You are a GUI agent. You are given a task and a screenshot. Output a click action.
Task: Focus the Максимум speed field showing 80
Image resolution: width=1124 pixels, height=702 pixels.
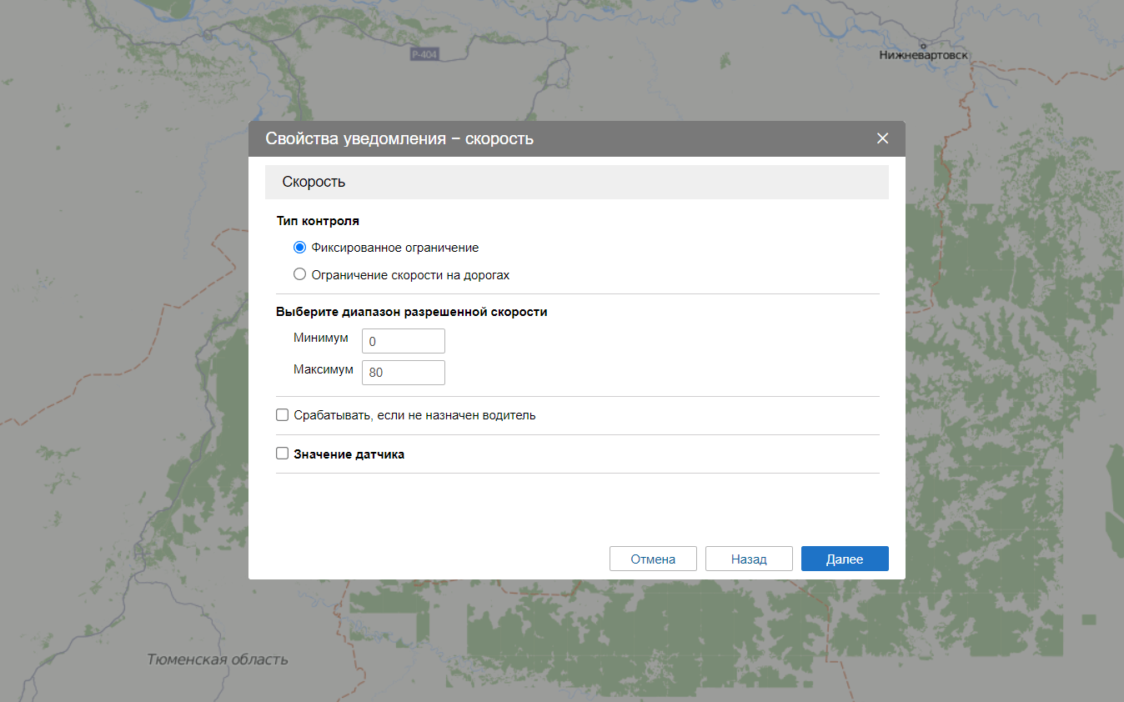click(x=403, y=373)
